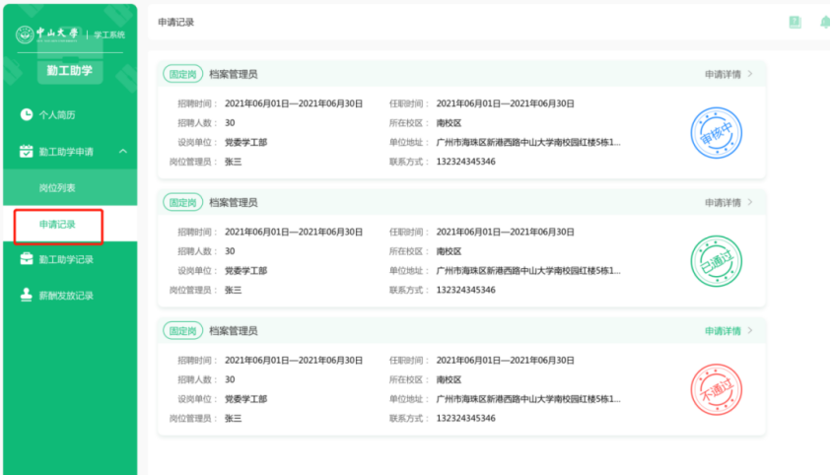
Task: Open 申请详情 arrow on second record
Action: (750, 203)
